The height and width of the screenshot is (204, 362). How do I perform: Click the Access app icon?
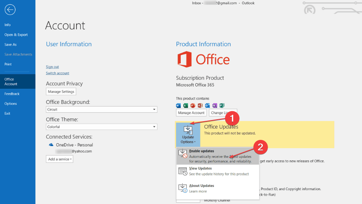click(200, 106)
